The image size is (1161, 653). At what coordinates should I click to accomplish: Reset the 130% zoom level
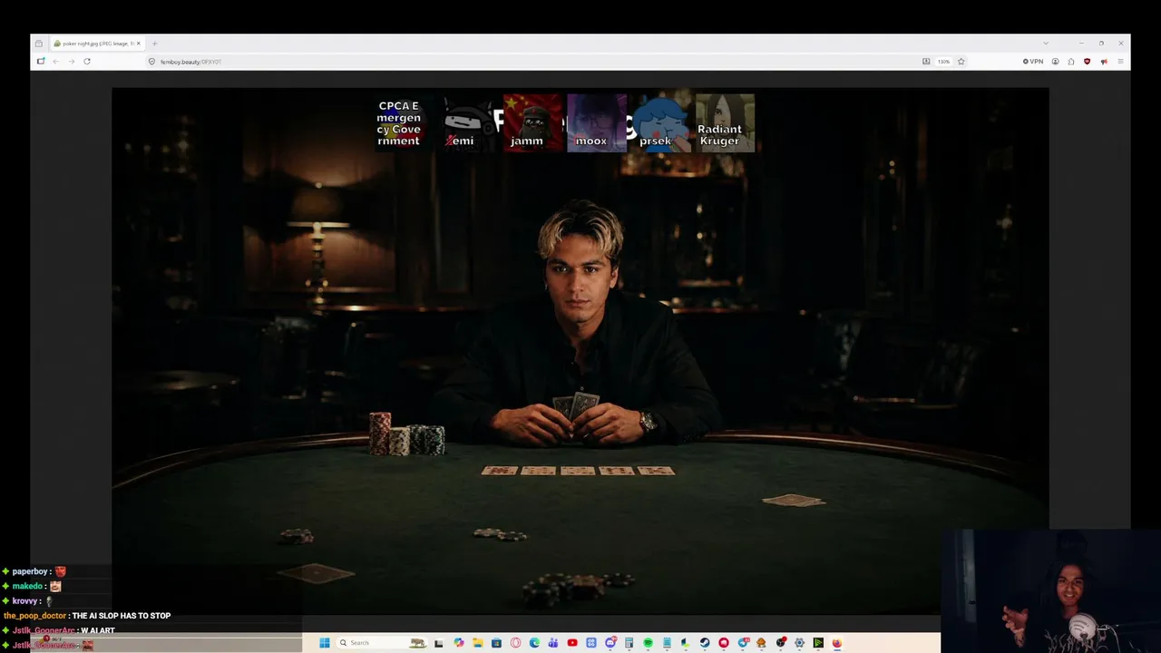943,62
